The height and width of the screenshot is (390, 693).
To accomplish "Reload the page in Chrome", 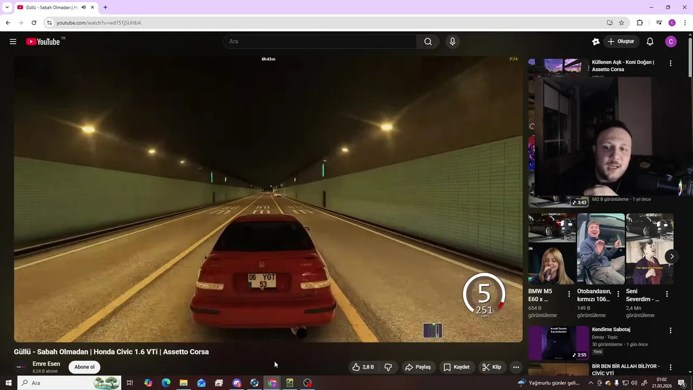I will [x=34, y=23].
